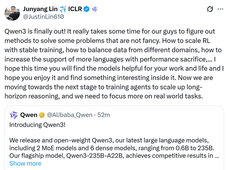Click the Qwen logo avatar in quoted tweet
The width and height of the screenshot is (227, 170).
[14, 115]
